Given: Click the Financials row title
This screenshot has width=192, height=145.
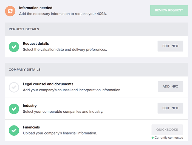Looking at the screenshot, I should [31, 127].
